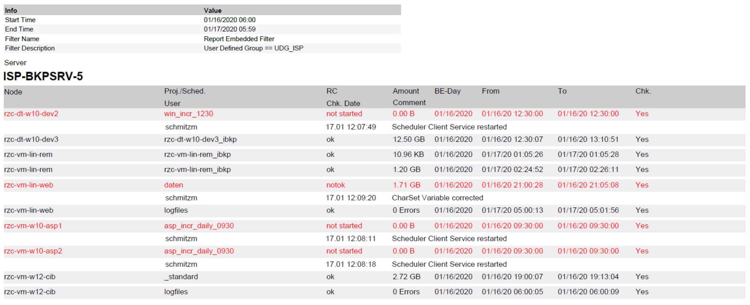Click the Proj./Sched. column header
The height and width of the screenshot is (305, 750).
pyautogui.click(x=185, y=91)
